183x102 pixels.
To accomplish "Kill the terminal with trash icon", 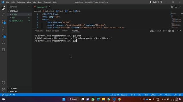I will point(173,31).
